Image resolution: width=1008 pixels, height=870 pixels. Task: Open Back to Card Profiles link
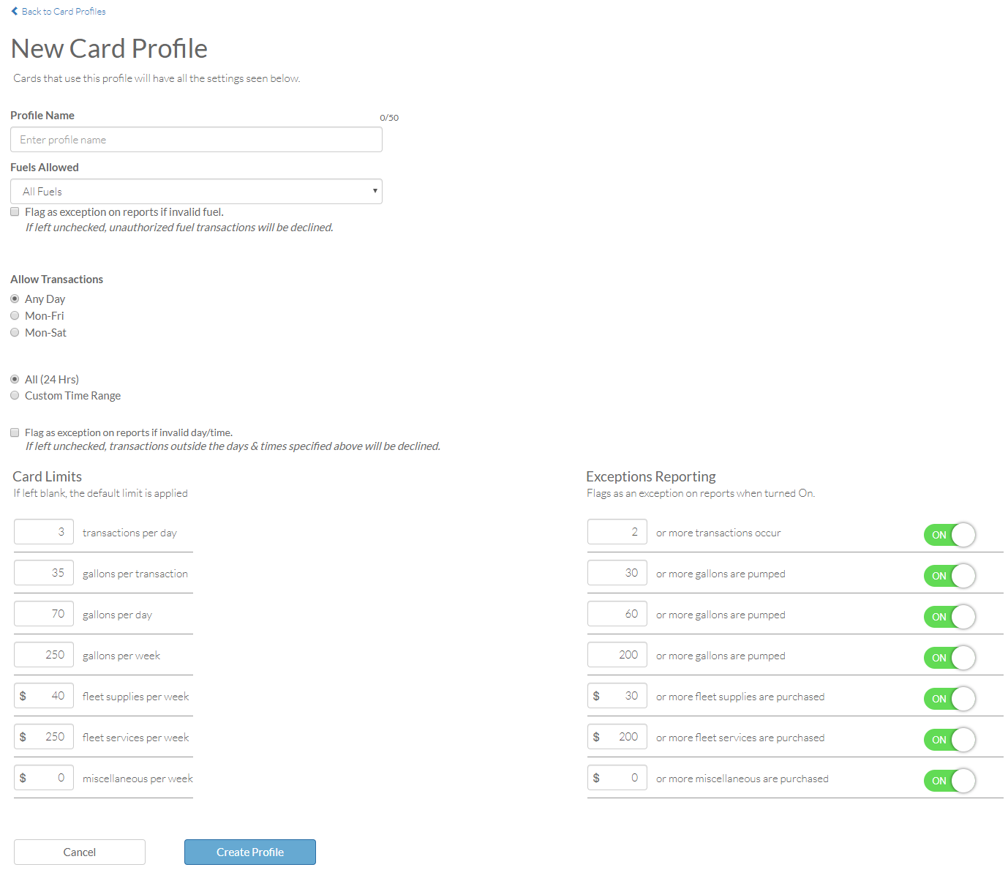[x=63, y=11]
